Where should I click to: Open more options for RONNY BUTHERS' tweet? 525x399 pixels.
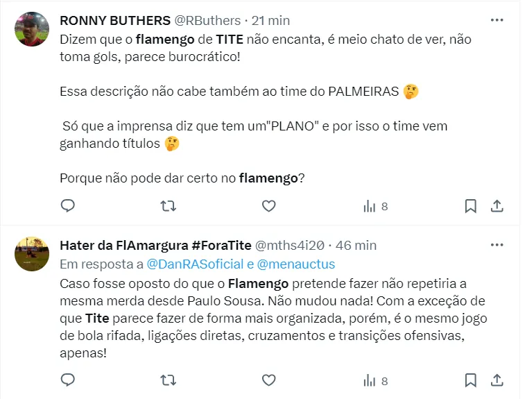pyautogui.click(x=497, y=20)
